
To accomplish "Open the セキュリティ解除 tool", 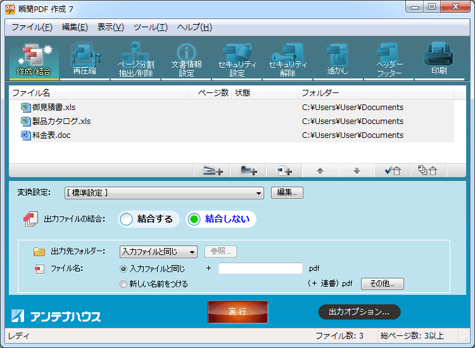I will point(288,59).
